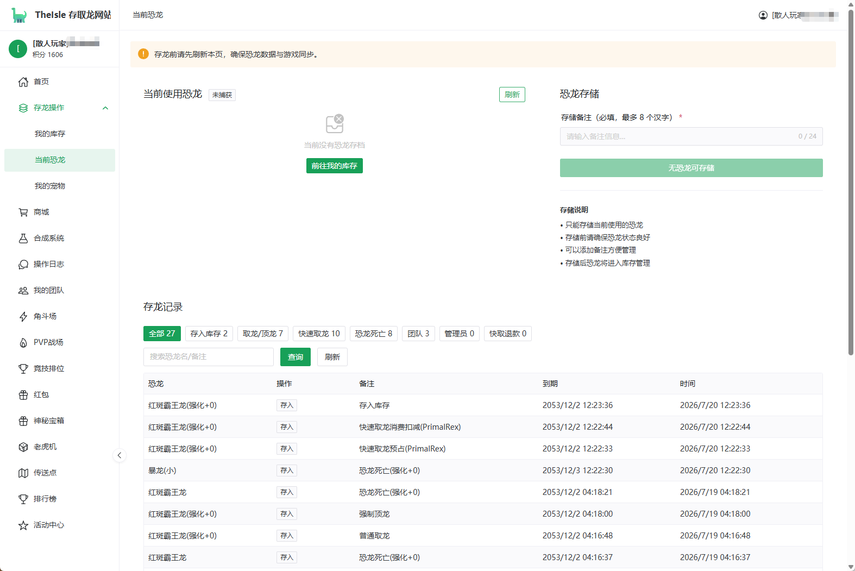Collapse the 存龙操作 submenu chevron
This screenshot has width=855, height=571.
[x=105, y=108]
